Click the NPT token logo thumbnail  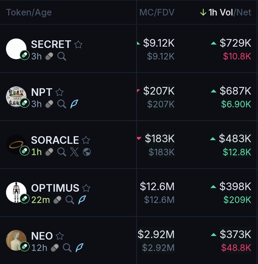coord(16,96)
